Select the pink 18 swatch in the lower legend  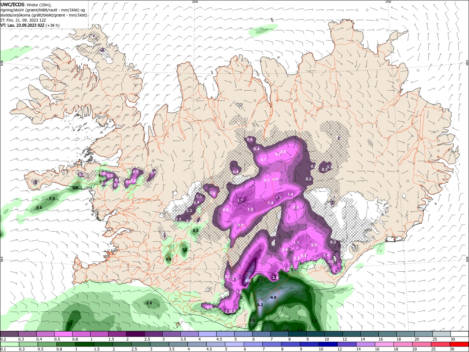(402, 344)
